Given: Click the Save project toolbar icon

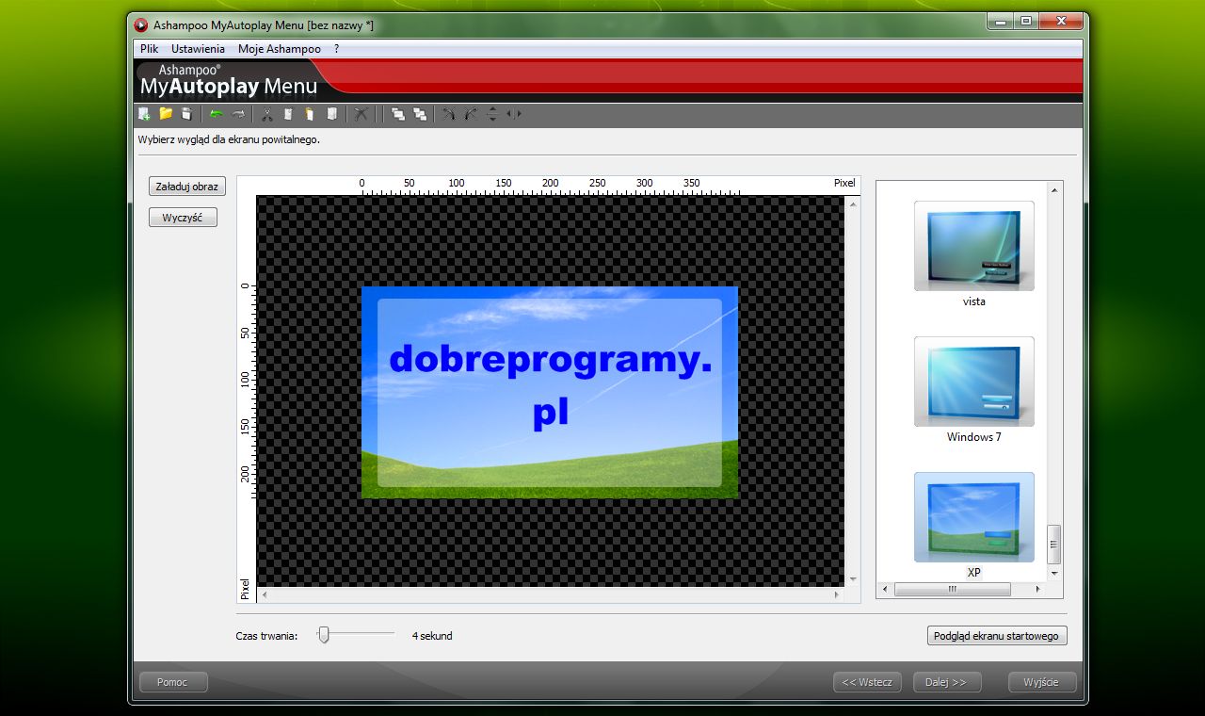Looking at the screenshot, I should 186,114.
